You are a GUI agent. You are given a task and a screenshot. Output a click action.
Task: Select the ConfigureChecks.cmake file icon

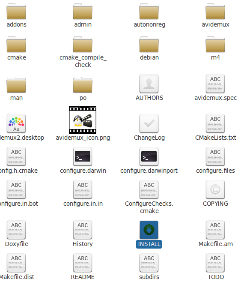(x=149, y=189)
